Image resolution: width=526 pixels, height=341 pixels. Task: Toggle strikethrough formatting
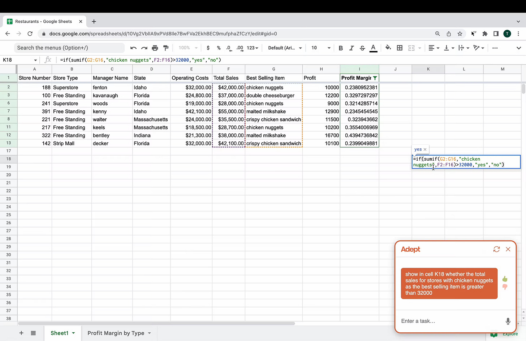click(362, 48)
